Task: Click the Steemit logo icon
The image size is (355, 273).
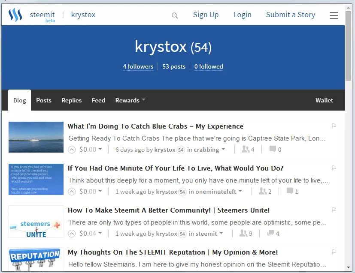Action: coord(15,15)
